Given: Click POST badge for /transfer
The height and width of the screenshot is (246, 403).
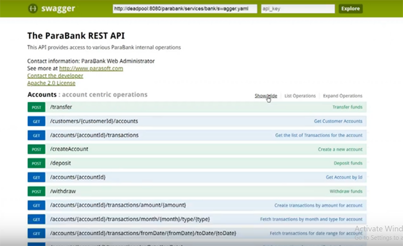Looking at the screenshot, I should 36,107.
